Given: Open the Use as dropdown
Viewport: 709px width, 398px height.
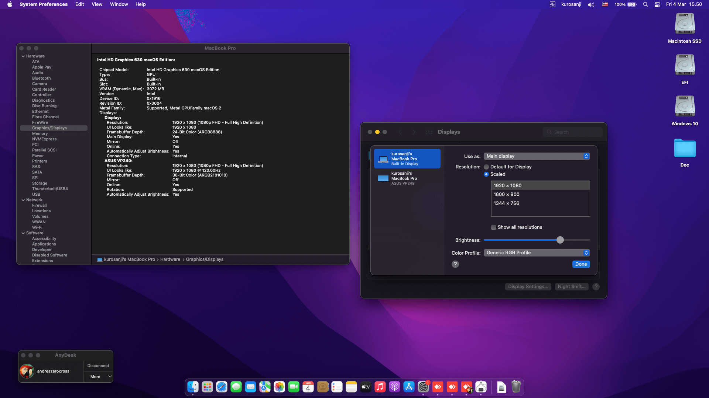Looking at the screenshot, I should point(537,156).
